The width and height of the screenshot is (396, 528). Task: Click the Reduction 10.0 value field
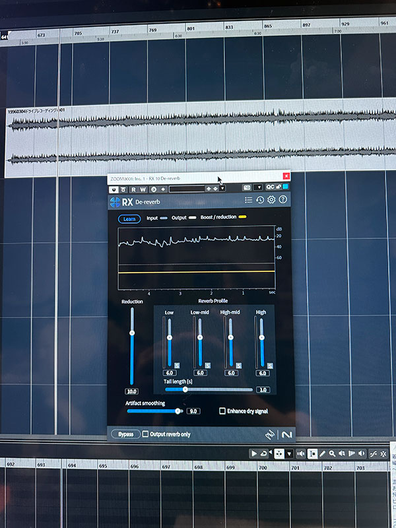click(131, 391)
